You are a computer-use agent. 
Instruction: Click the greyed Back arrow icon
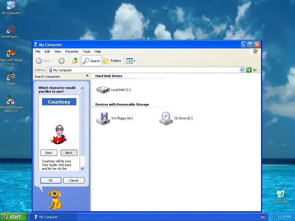click(x=39, y=61)
